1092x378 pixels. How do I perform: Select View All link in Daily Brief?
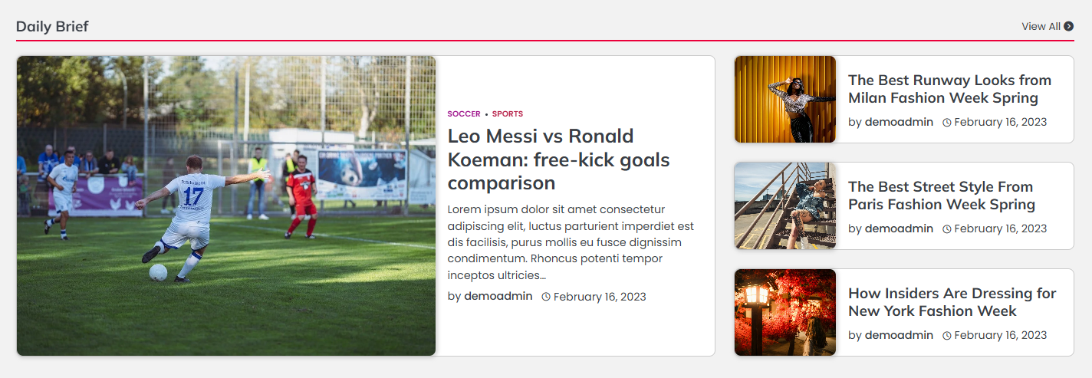(x=1041, y=26)
